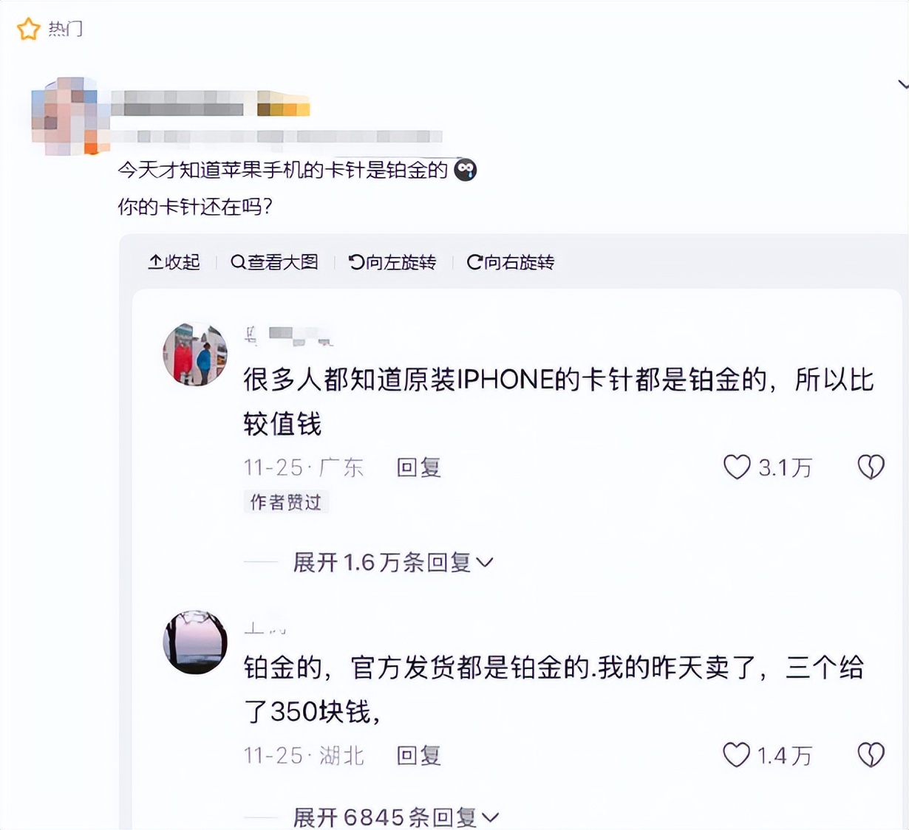Like the comment with 3.1万 hearts
The height and width of the screenshot is (830, 909).
click(737, 467)
